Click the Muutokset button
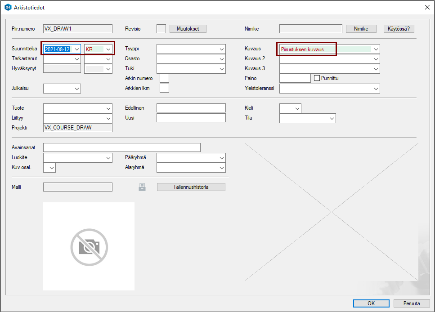 [x=188, y=29]
